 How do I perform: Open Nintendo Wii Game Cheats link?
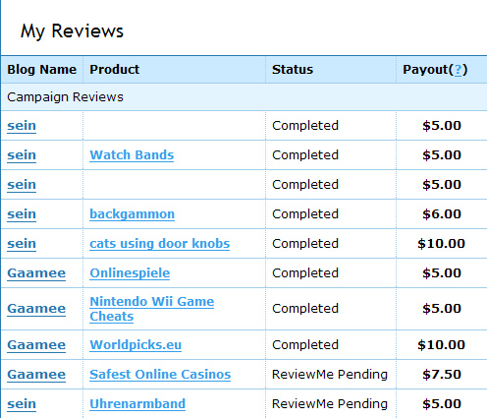152,309
